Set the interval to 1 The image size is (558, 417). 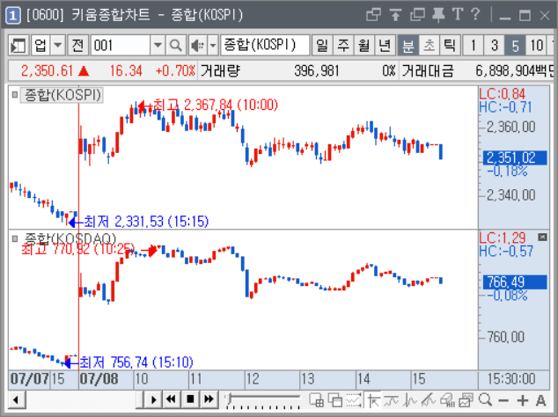(x=473, y=45)
